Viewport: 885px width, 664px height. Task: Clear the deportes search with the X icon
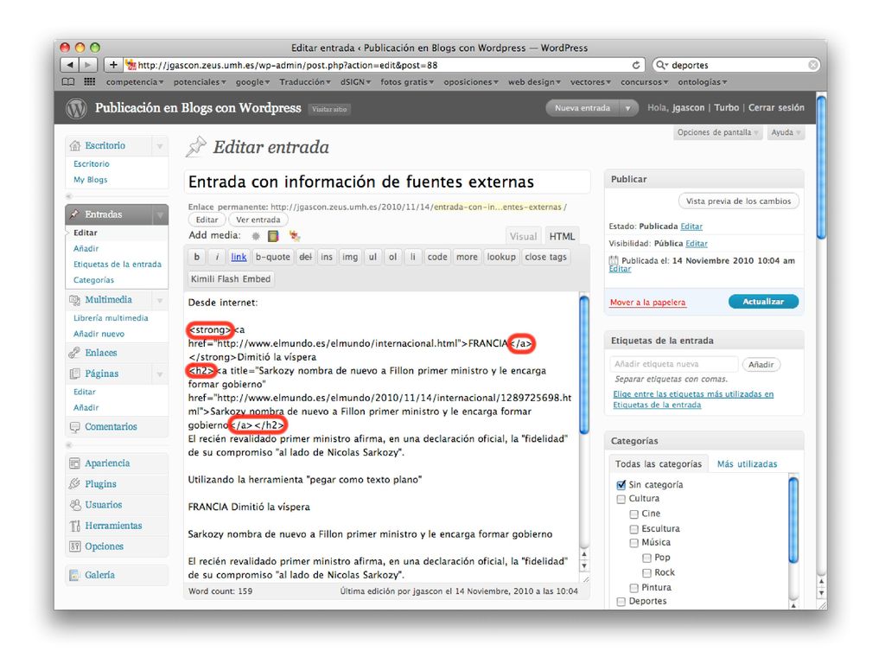coord(812,65)
